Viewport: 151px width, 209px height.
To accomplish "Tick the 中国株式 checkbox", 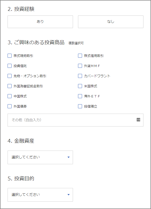I will [10, 96].
